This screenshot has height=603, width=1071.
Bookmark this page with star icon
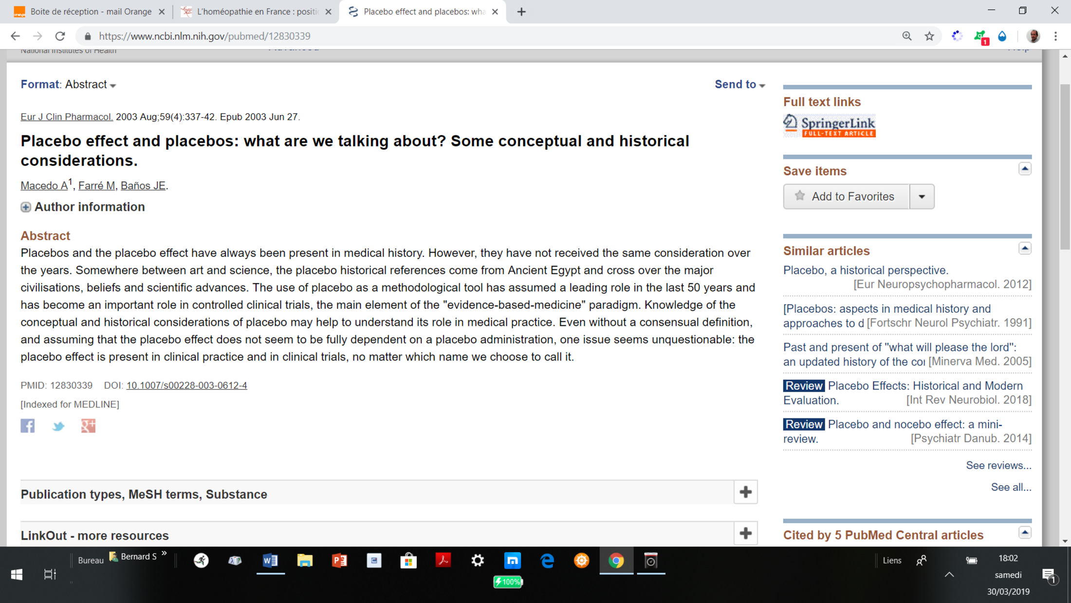[929, 36]
